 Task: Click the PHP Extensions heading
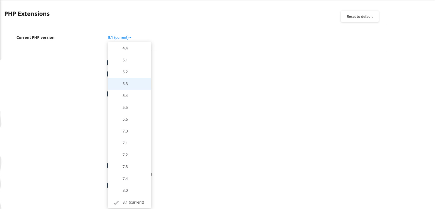[27, 14]
